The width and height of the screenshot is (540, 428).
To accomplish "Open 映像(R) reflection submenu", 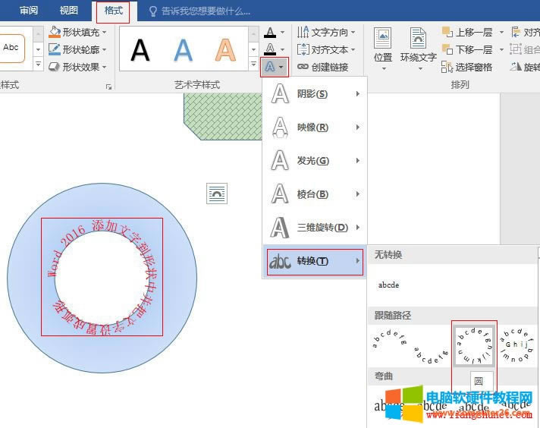I will [x=315, y=127].
